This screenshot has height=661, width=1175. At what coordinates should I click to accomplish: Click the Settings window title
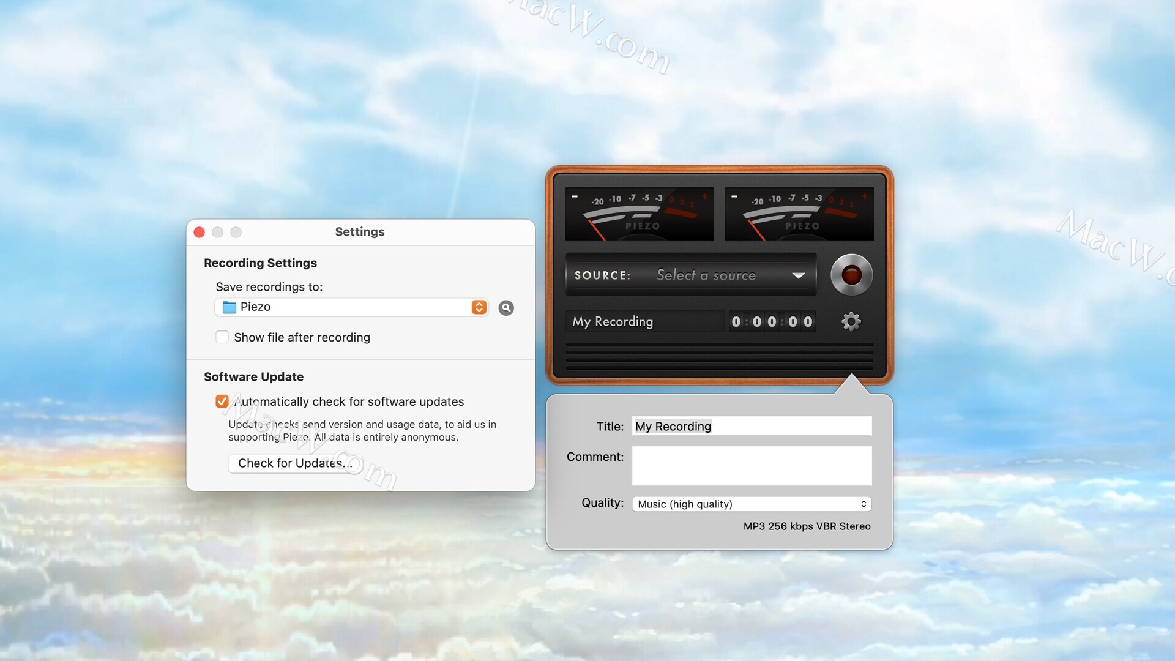(x=360, y=232)
